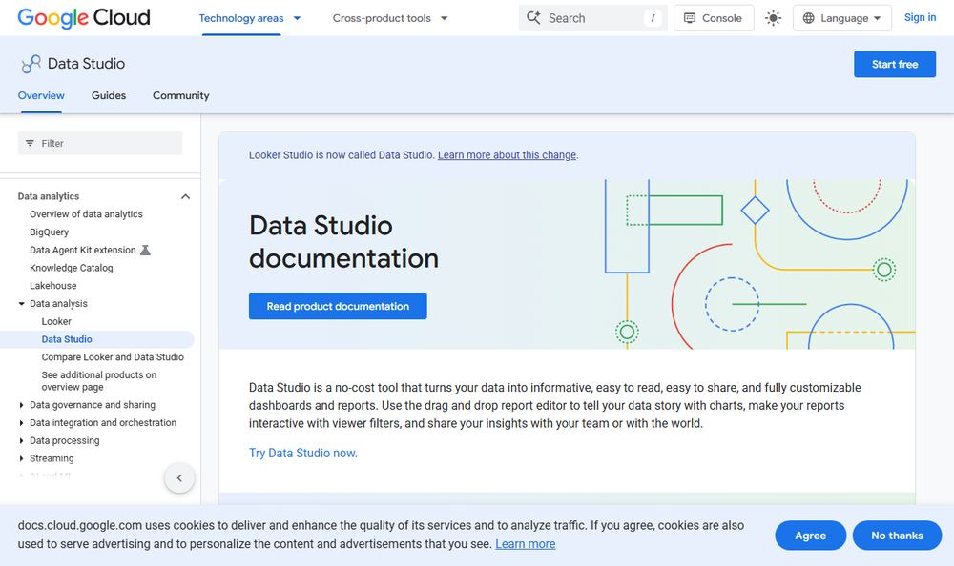Click the Data Studio product icon
954x566 pixels.
[31, 64]
